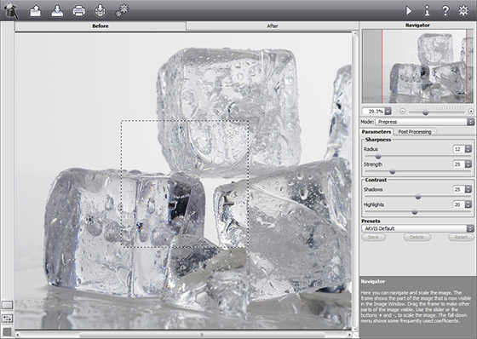Select the Post Processing tab
The image size is (477, 339).
point(415,132)
